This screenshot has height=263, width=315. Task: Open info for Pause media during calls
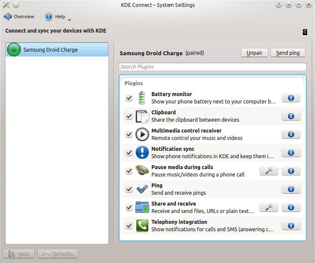(x=291, y=171)
